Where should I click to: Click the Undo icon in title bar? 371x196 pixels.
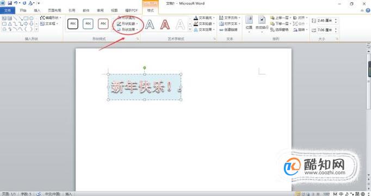16,3
